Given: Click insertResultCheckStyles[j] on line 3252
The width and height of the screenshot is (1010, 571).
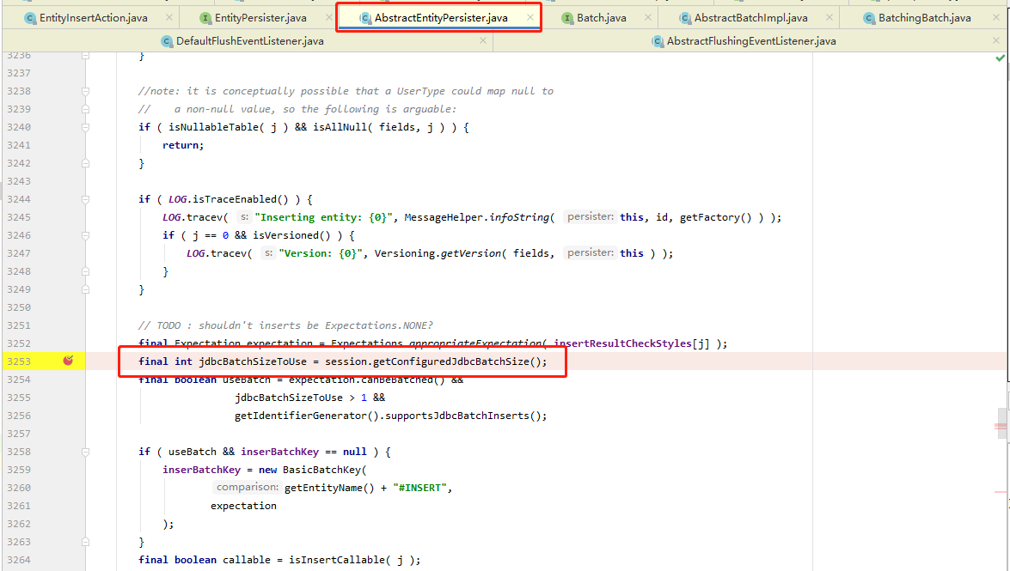Looking at the screenshot, I should click(631, 343).
